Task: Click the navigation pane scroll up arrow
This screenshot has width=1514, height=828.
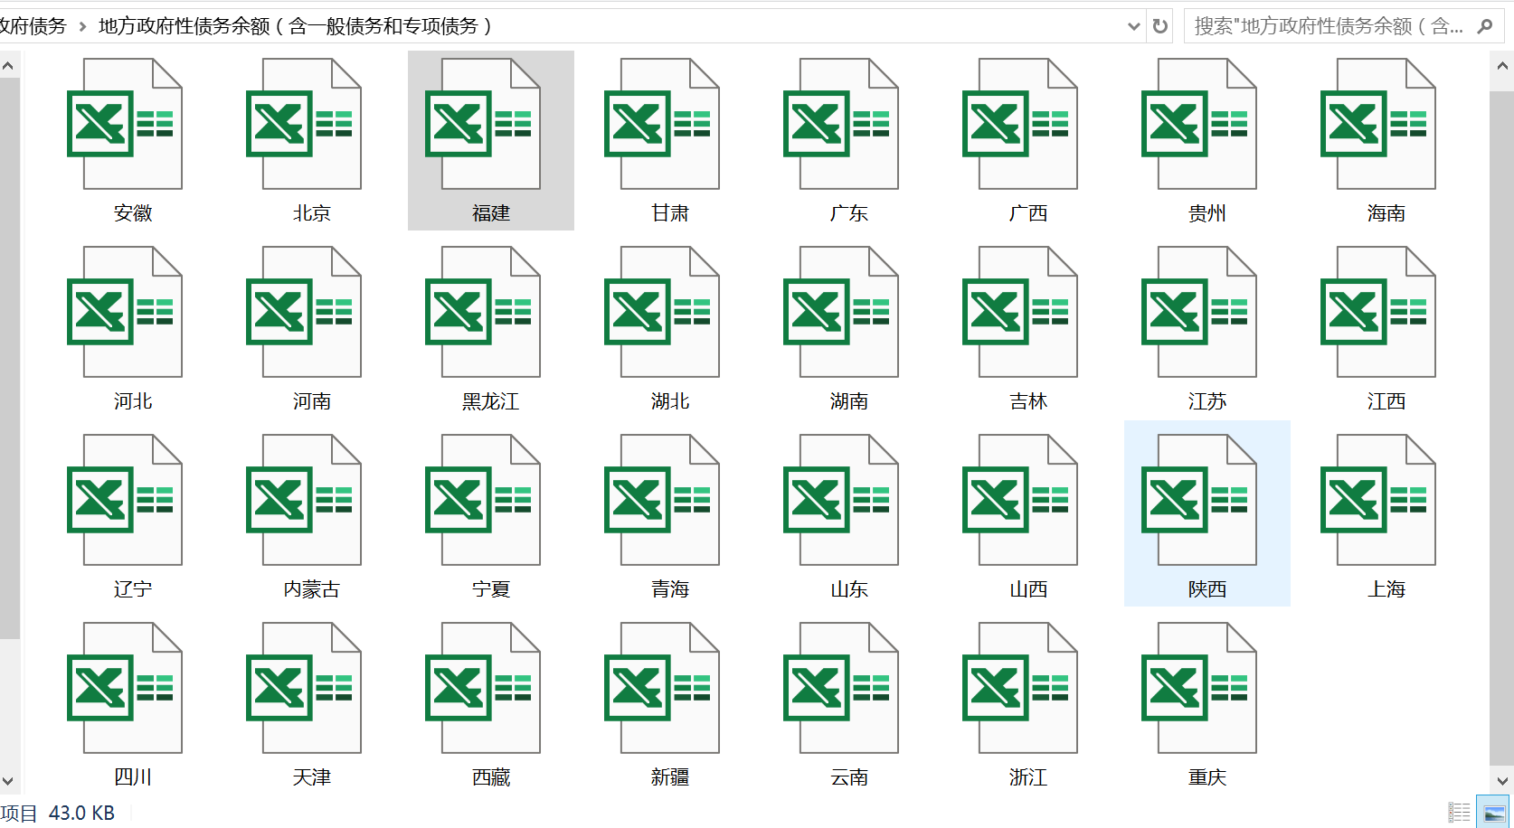Action: coord(8,66)
